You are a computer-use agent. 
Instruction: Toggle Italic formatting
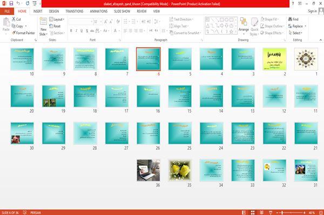tap(77, 31)
